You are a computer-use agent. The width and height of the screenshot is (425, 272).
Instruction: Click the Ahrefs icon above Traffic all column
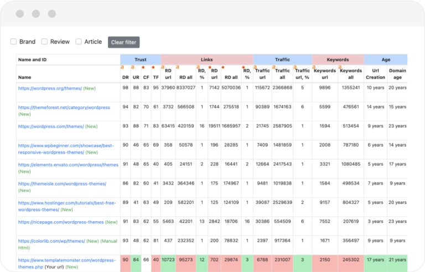click(274, 67)
